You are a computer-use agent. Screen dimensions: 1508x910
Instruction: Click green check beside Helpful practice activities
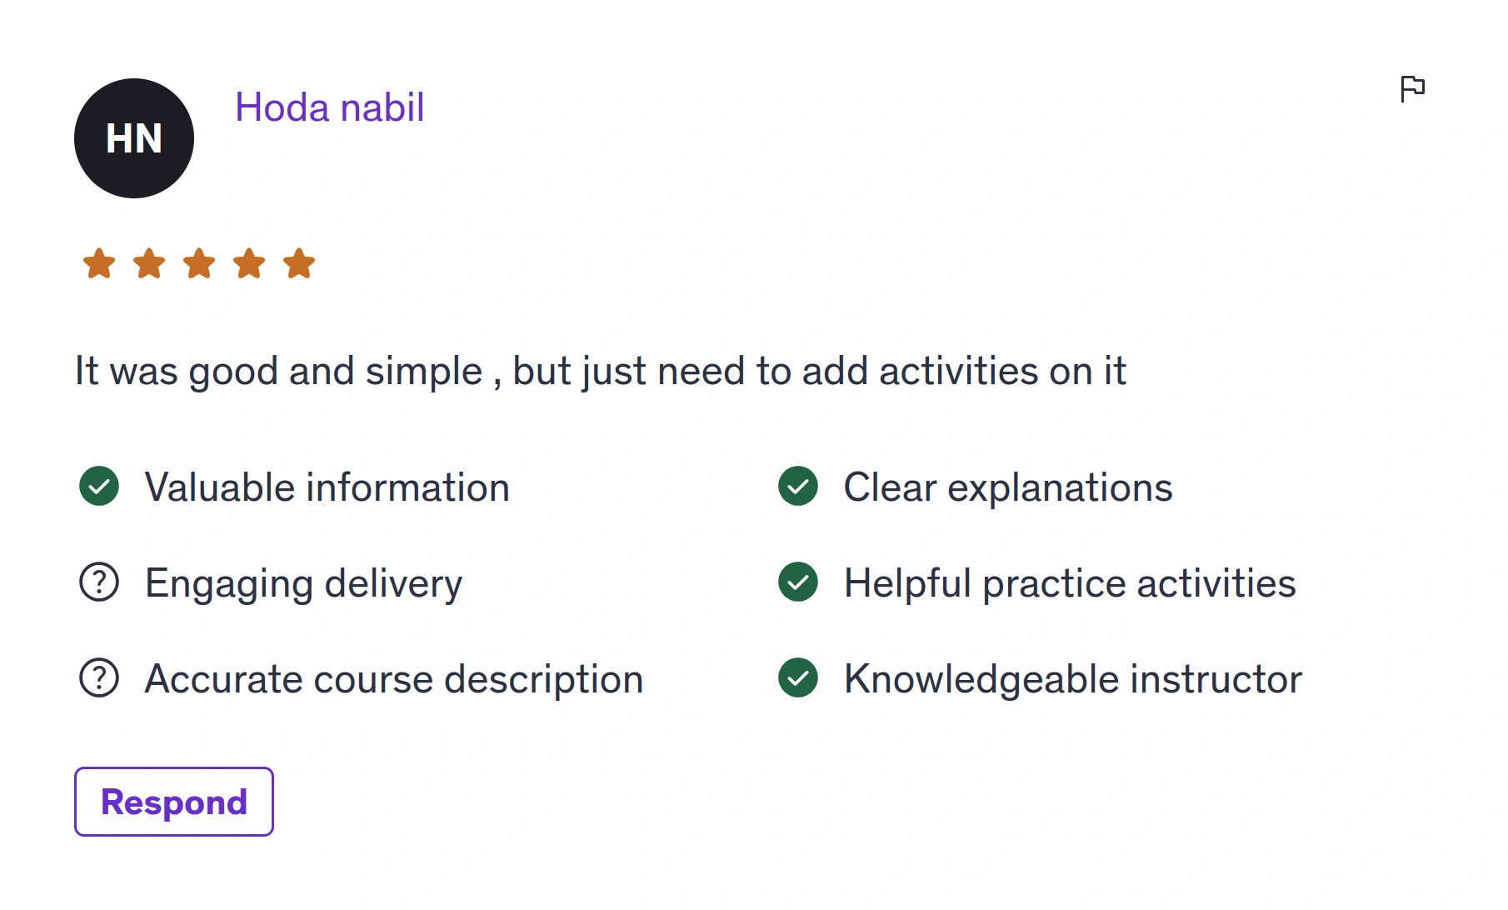pyautogui.click(x=798, y=582)
